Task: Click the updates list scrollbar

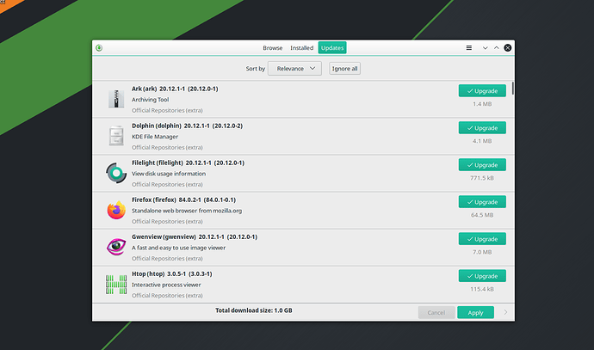Action: (x=512, y=89)
